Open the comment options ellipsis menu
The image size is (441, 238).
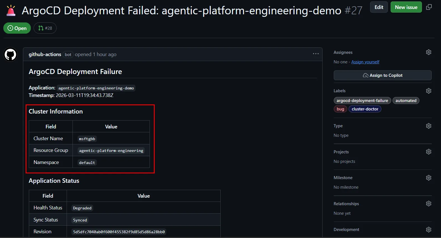click(x=316, y=54)
